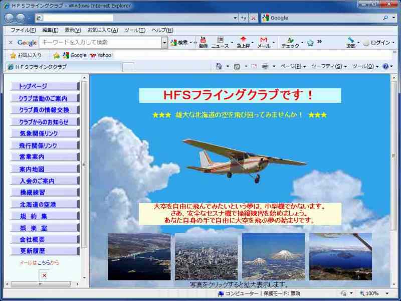Click the Mt. Yotei snowy mountain thumbnail

click(x=273, y=256)
